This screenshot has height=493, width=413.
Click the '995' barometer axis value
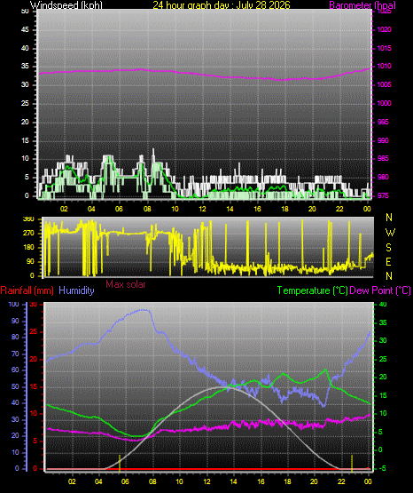(x=383, y=122)
